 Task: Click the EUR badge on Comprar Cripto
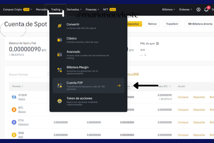click(x=26, y=10)
